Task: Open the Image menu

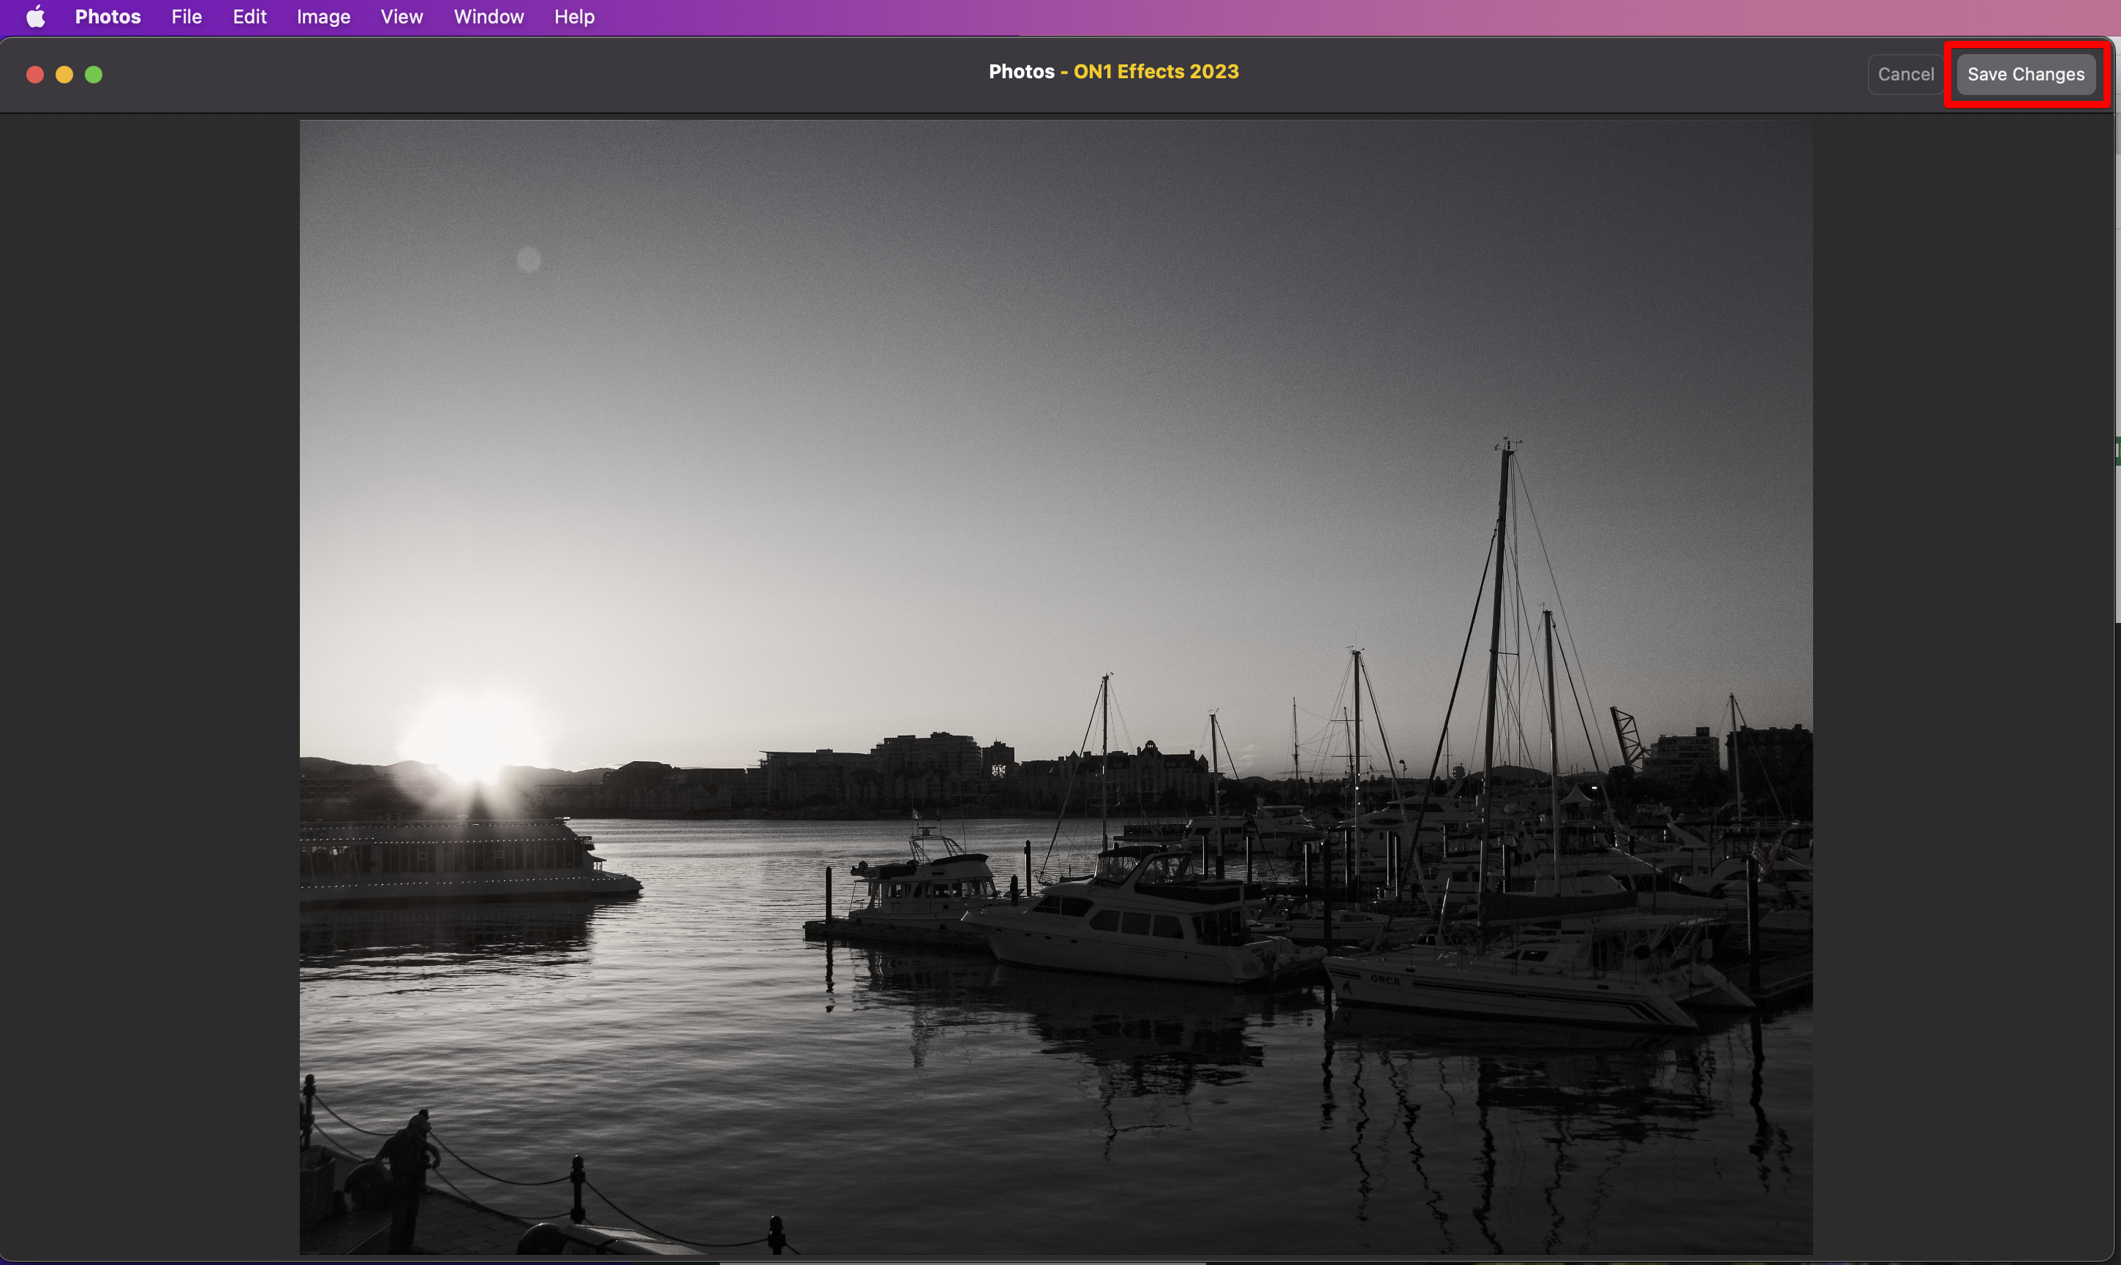Action: (x=323, y=17)
